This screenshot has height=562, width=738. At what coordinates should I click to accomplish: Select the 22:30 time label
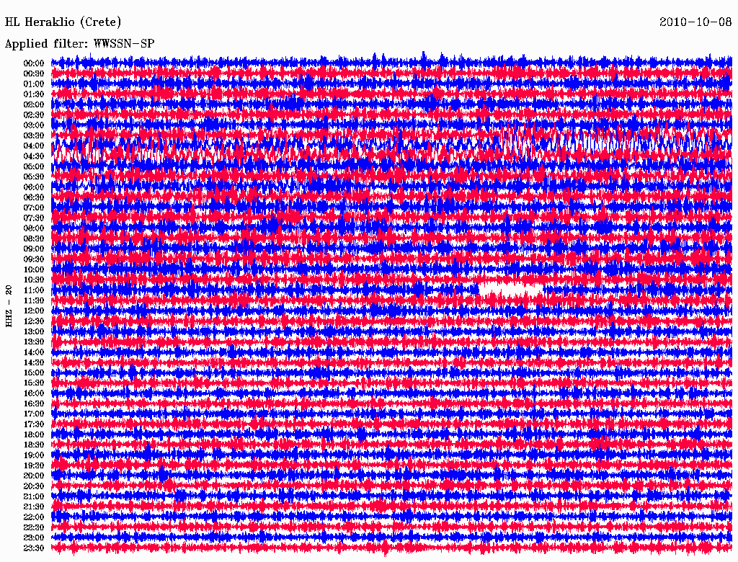click(34, 527)
